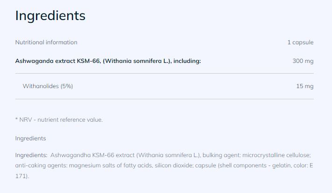Click the Nutritional information table label

point(46,42)
